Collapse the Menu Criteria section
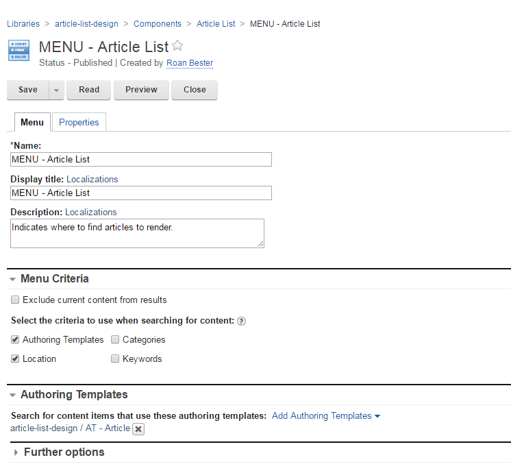 [x=13, y=279]
